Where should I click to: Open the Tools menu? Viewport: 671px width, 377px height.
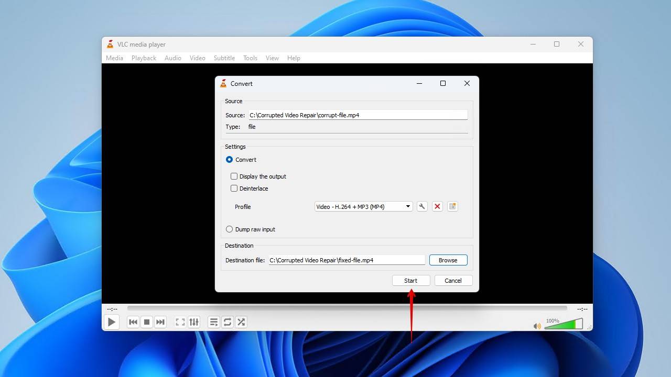click(x=250, y=58)
